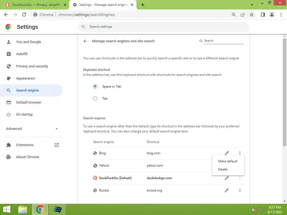Open the zoom magnifier icon in address bar

[233, 15]
